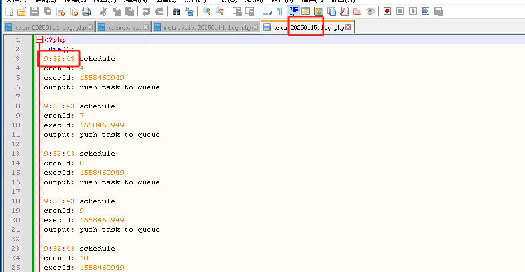Close the current document via toolbar icon

[60, 11]
